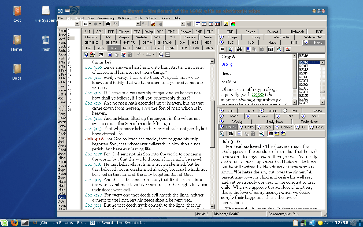Toggle the red D layout button
Image resolution: width=363 pixels, height=227 pixels.
coord(217,24)
